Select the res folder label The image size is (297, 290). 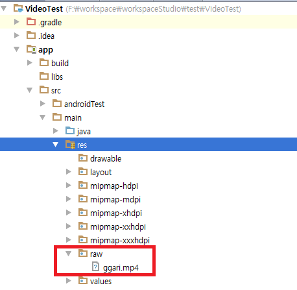pyautogui.click(x=82, y=145)
